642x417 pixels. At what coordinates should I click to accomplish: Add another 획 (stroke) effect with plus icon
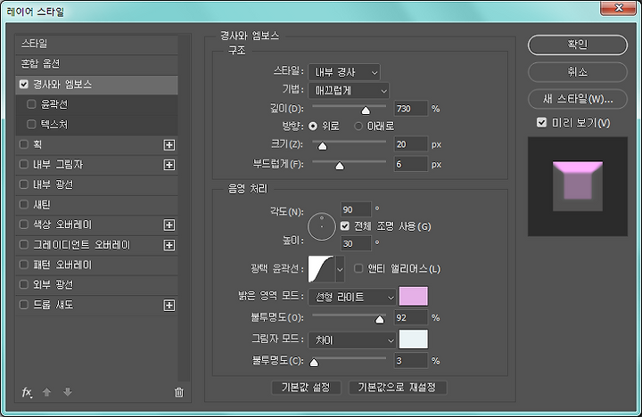(169, 145)
